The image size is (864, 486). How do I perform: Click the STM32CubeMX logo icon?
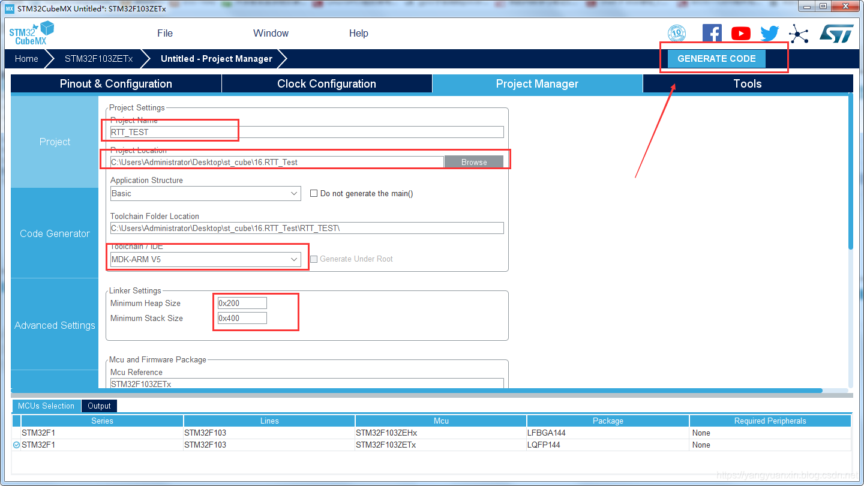pos(32,33)
